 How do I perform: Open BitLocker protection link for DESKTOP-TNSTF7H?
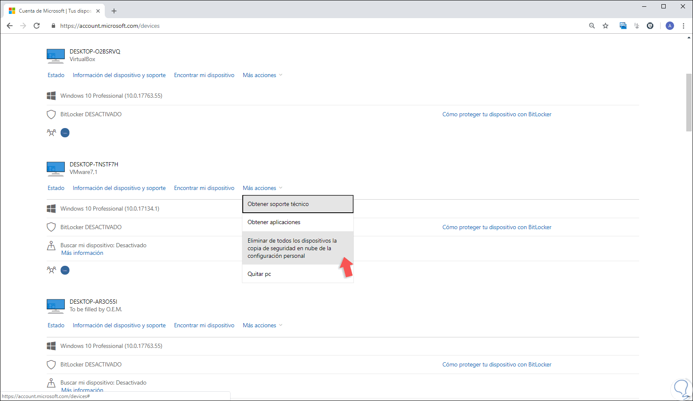[x=497, y=227]
